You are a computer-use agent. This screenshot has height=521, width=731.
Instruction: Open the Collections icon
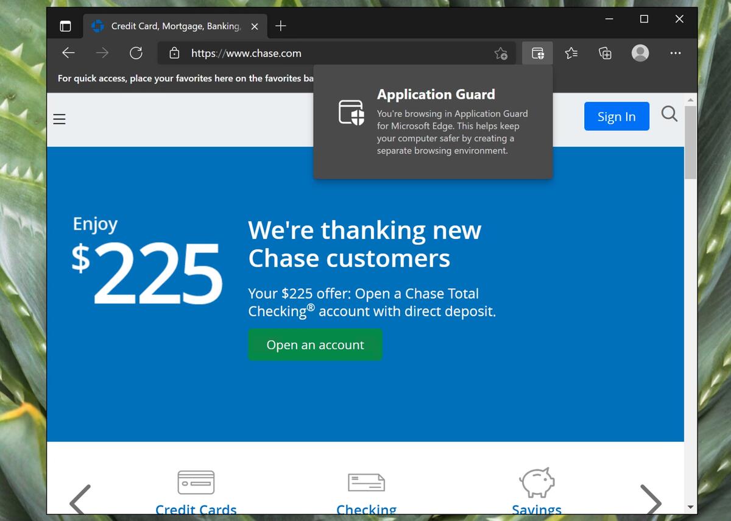(x=606, y=53)
